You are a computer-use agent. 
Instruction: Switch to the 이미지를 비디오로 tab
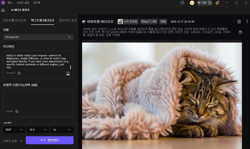tap(14, 20)
